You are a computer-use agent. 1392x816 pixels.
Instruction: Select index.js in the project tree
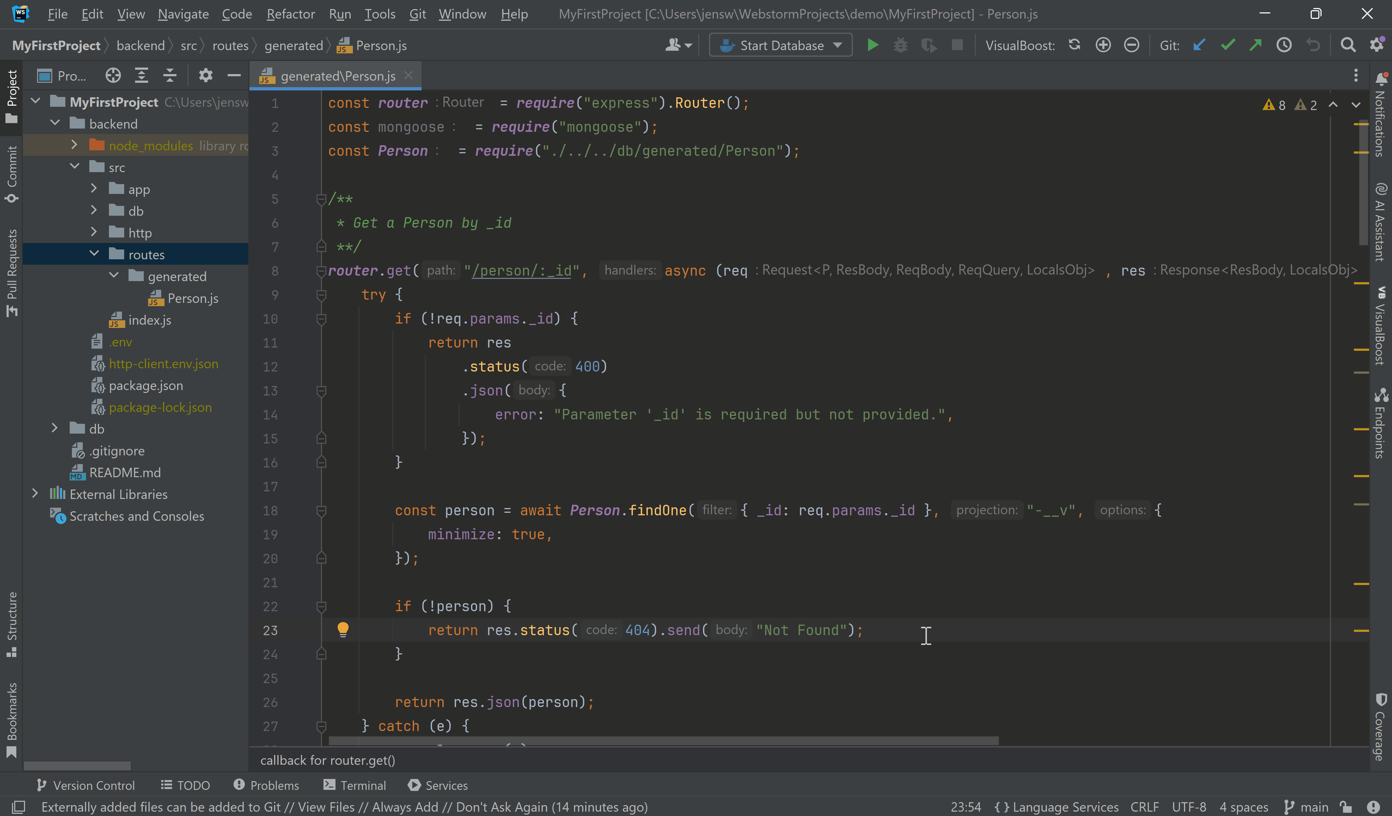(x=149, y=320)
